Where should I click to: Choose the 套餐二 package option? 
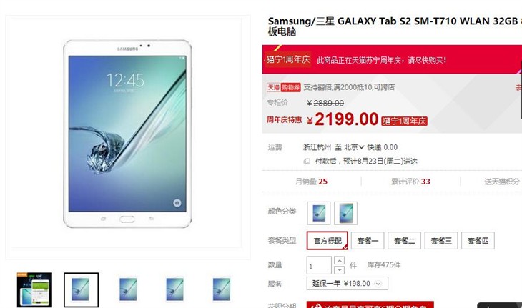tap(404, 241)
